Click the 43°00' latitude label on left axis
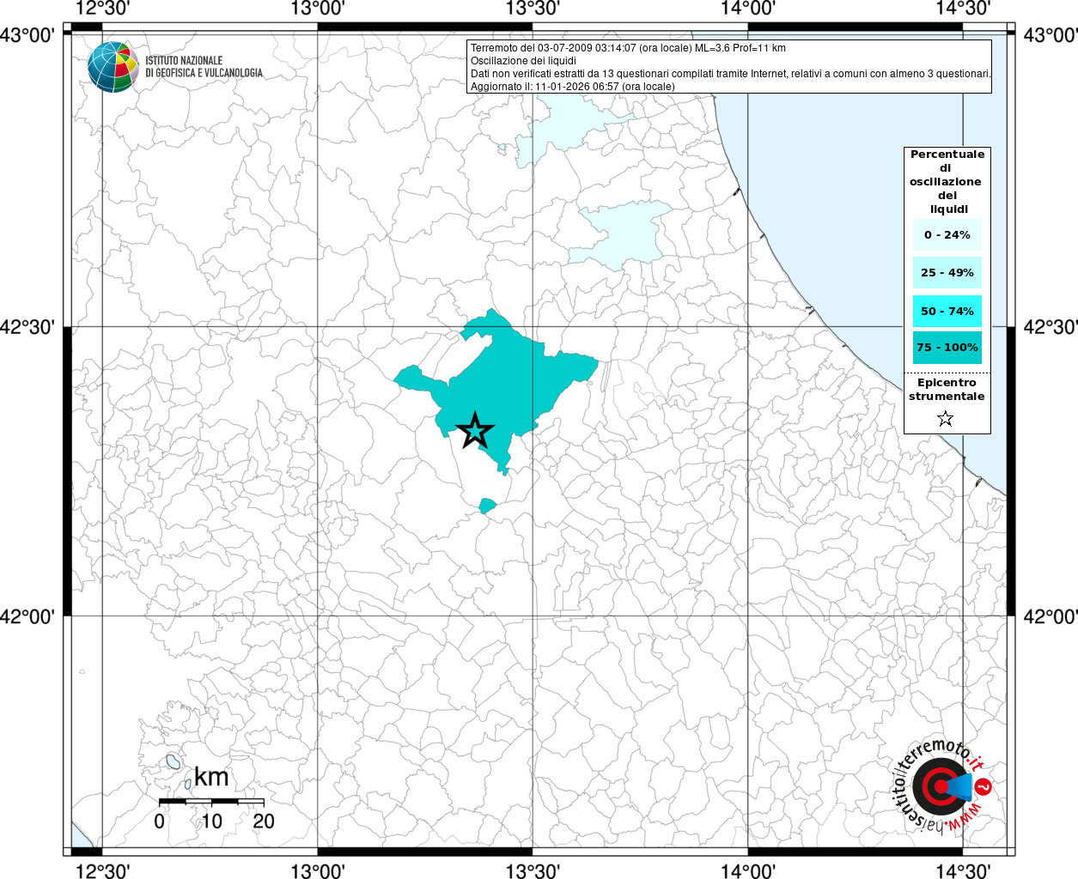 [x=27, y=35]
